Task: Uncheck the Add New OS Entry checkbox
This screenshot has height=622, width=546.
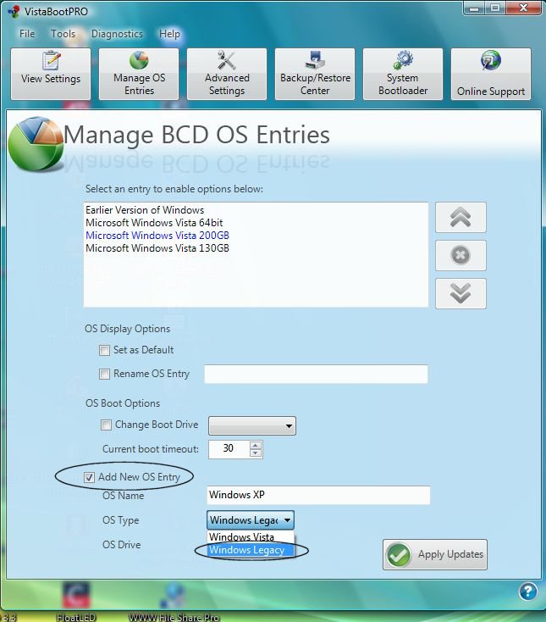Action: (x=89, y=477)
